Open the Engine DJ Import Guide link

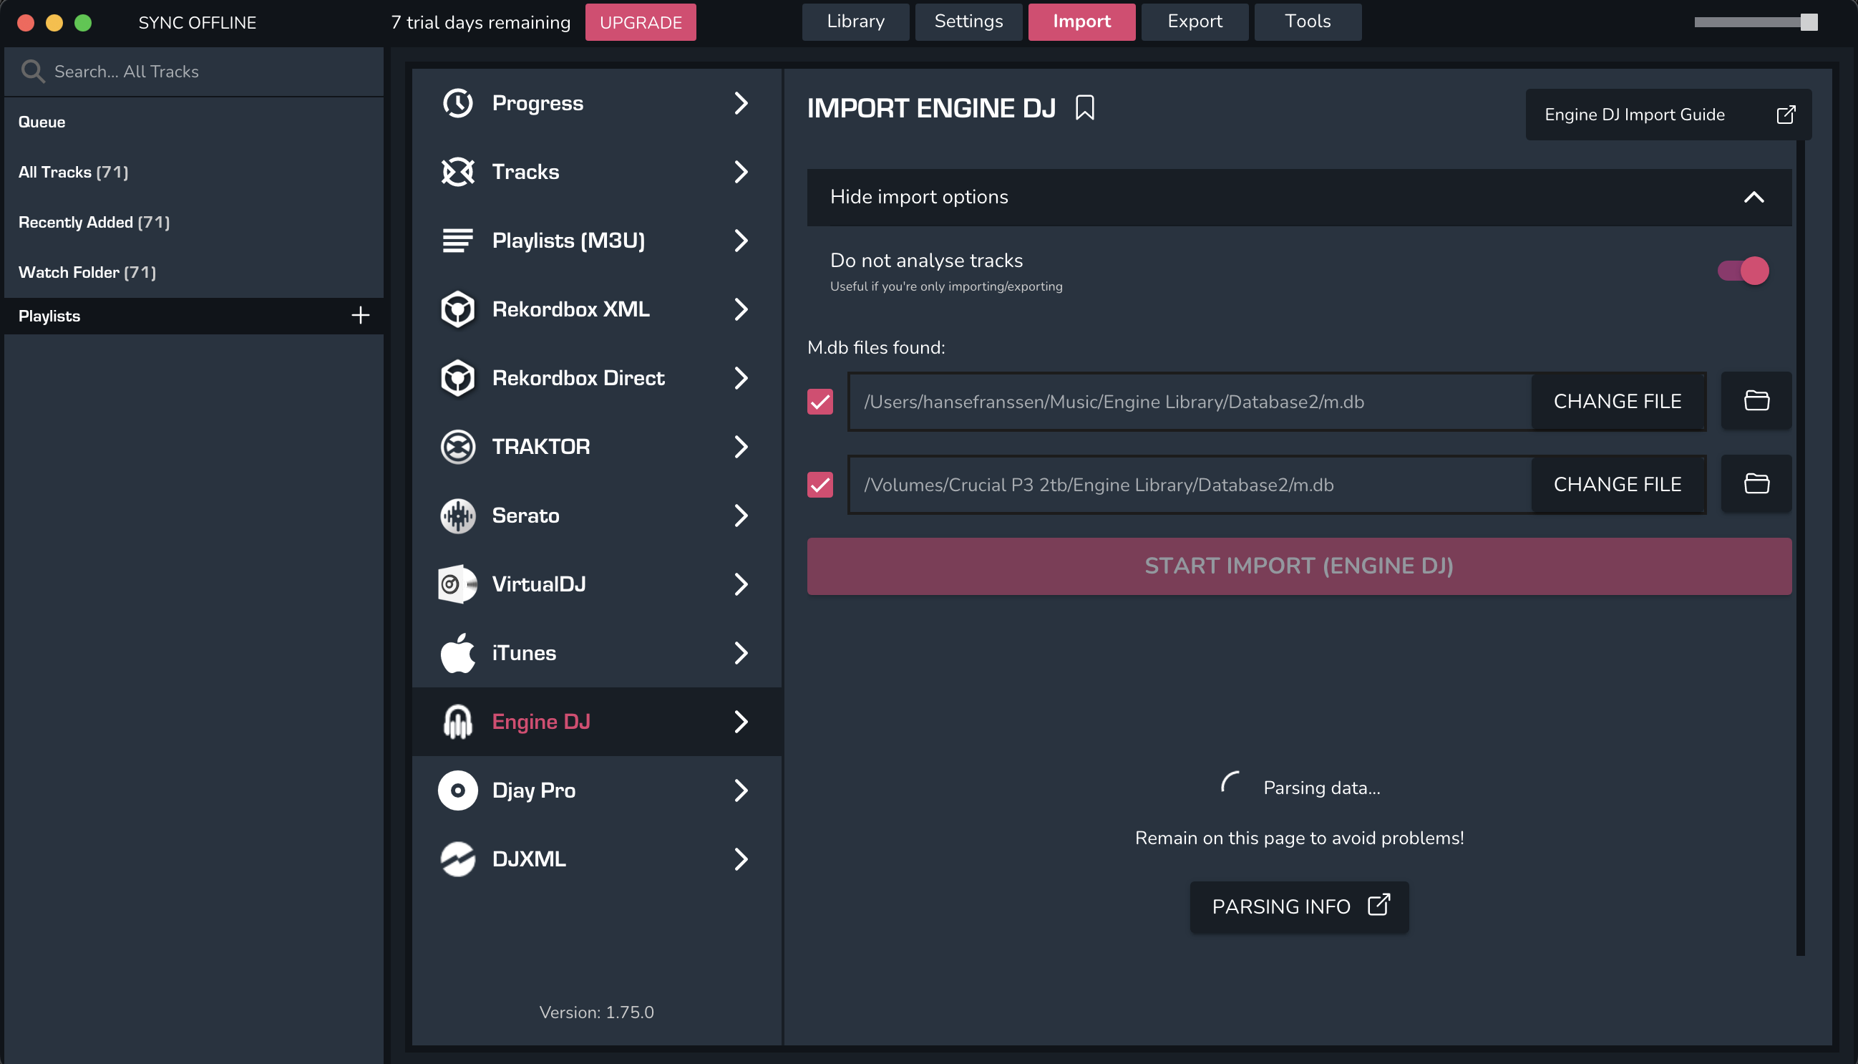click(1668, 115)
